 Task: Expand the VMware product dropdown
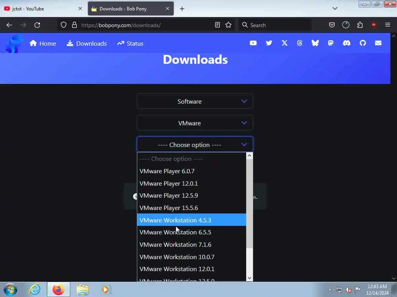[195, 123]
